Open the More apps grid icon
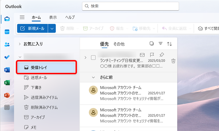The width and height of the screenshot is (219, 131). pyautogui.click(x=7, y=107)
